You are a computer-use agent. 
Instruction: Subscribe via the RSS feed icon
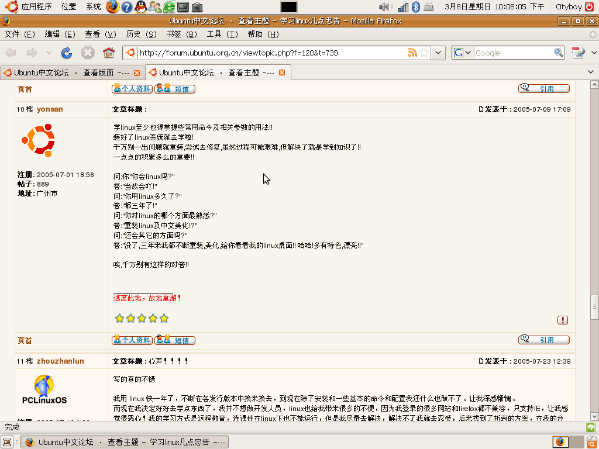pyautogui.click(x=412, y=53)
